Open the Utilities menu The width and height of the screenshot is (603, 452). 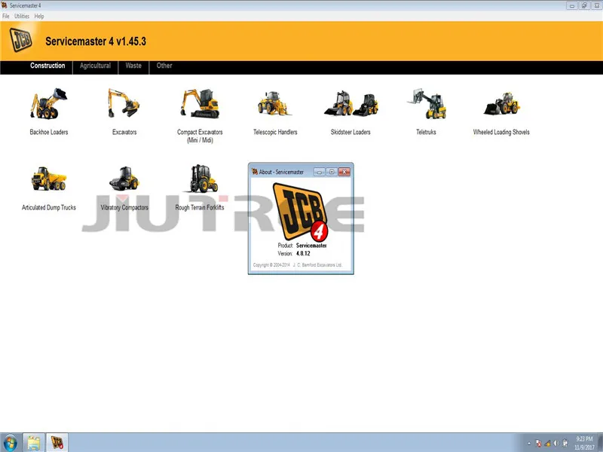(22, 16)
